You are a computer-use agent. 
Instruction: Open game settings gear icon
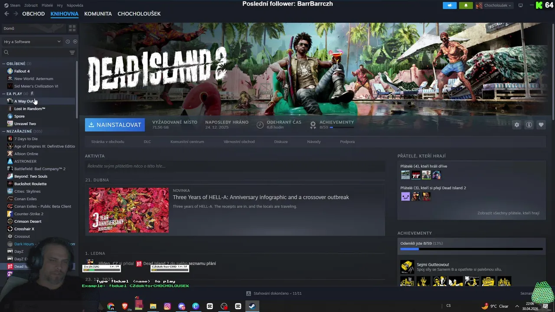click(516, 125)
